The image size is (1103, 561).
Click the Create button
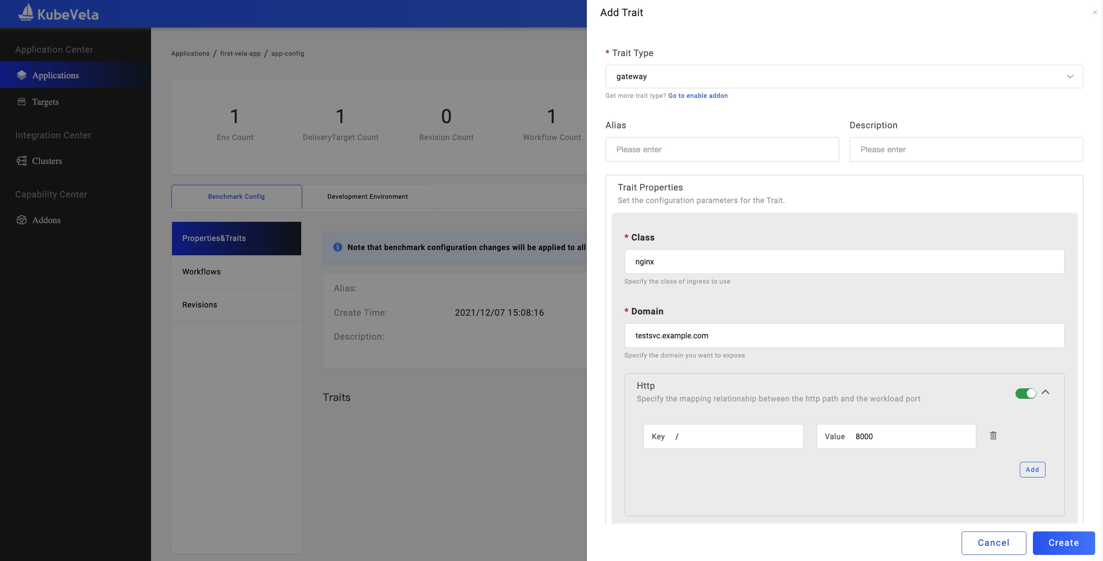(1063, 543)
